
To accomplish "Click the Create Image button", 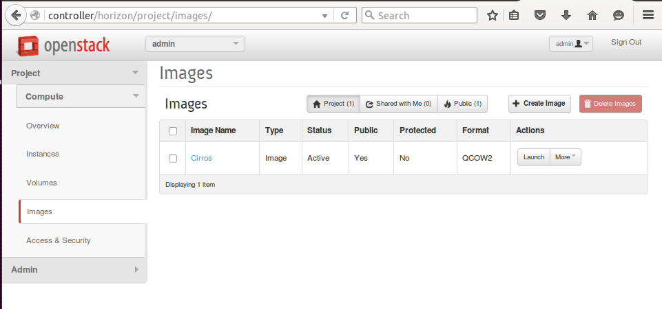I will click(539, 104).
